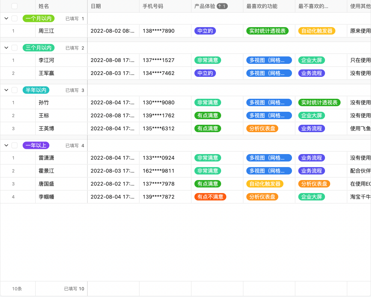Click the 日期 column header
Screen dimensions: 371x297
(96, 6)
